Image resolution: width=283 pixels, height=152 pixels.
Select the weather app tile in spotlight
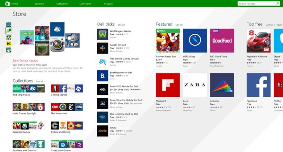click(57, 29)
